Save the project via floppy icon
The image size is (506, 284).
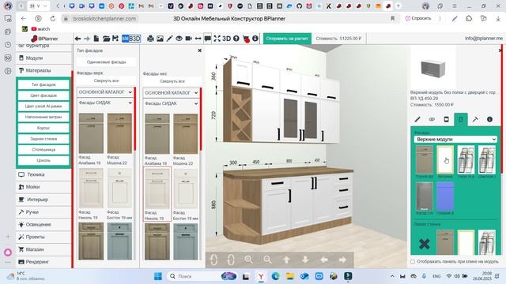[115, 39]
